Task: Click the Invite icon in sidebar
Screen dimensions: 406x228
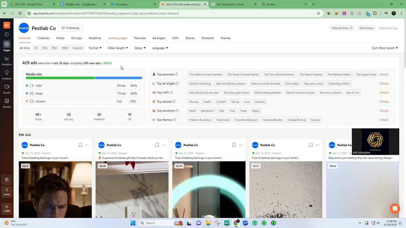Action: click(7, 192)
